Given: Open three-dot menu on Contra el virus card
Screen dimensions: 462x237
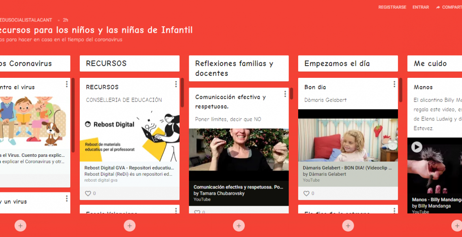Looking at the screenshot, I should [67, 84].
